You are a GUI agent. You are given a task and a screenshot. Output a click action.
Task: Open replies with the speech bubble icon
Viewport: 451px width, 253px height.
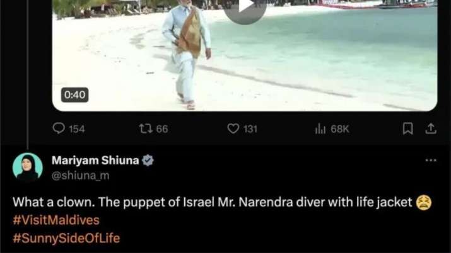point(59,128)
